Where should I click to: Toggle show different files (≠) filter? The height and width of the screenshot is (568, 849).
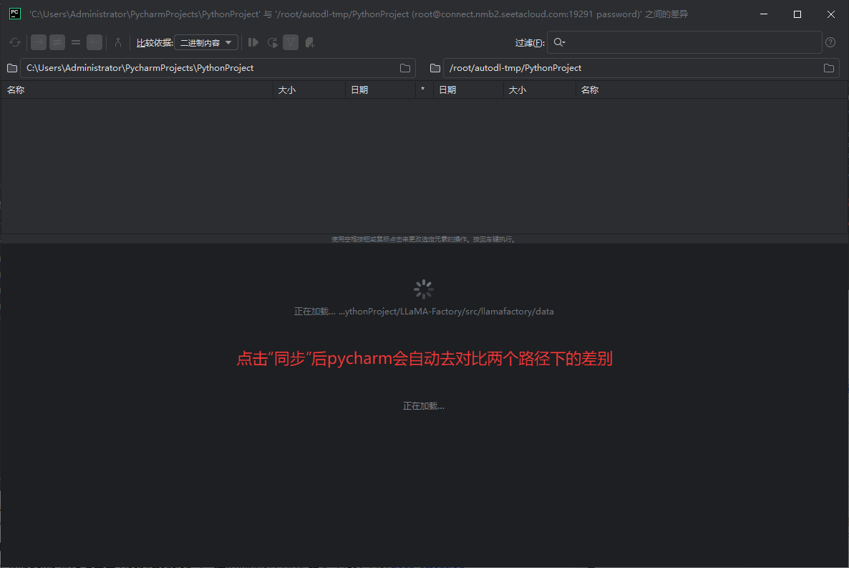click(57, 42)
